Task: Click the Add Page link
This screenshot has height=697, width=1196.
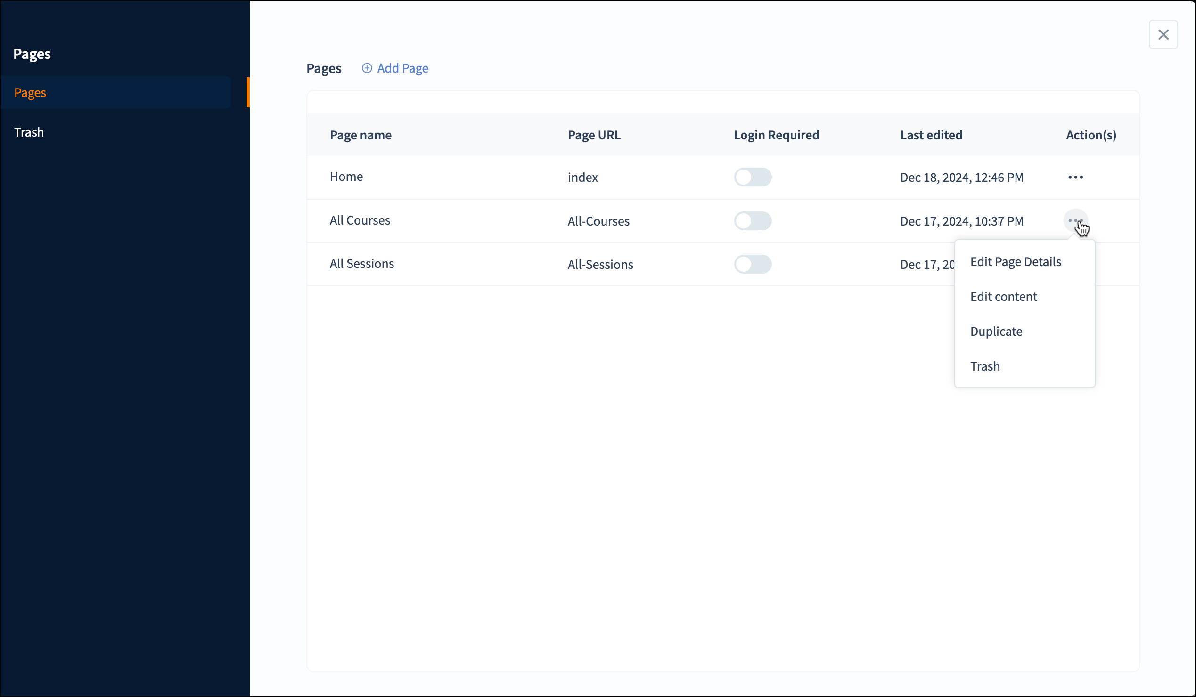Action: coord(402,68)
